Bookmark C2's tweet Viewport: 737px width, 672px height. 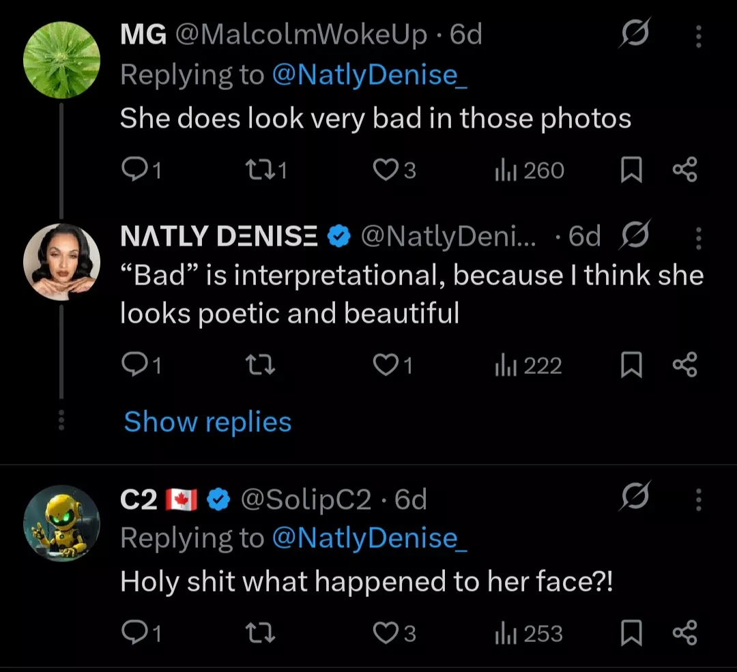pyautogui.click(x=631, y=634)
